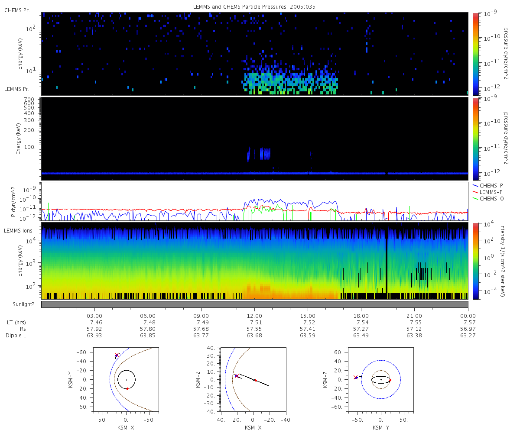This screenshot has width=520, height=433.
Task: Click the 09:00 time tick label
Action: click(201, 316)
